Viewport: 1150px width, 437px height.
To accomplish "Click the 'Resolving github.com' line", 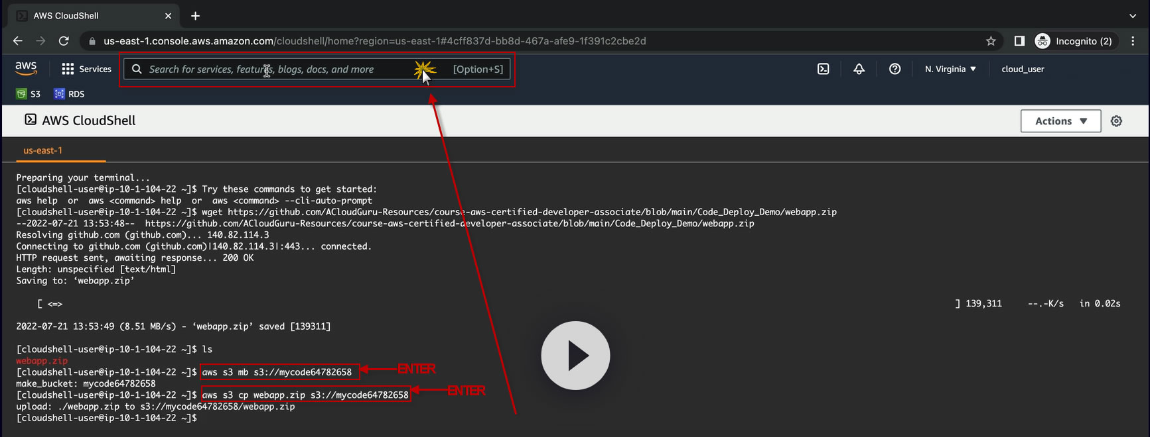I will coord(143,235).
